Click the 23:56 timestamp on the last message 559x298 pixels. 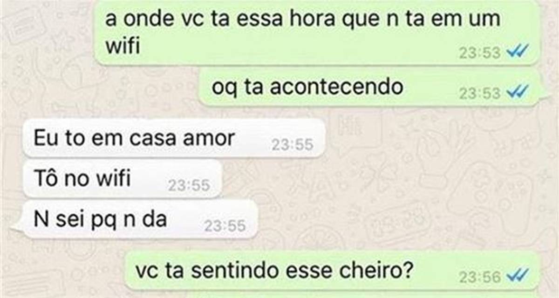pos(480,278)
